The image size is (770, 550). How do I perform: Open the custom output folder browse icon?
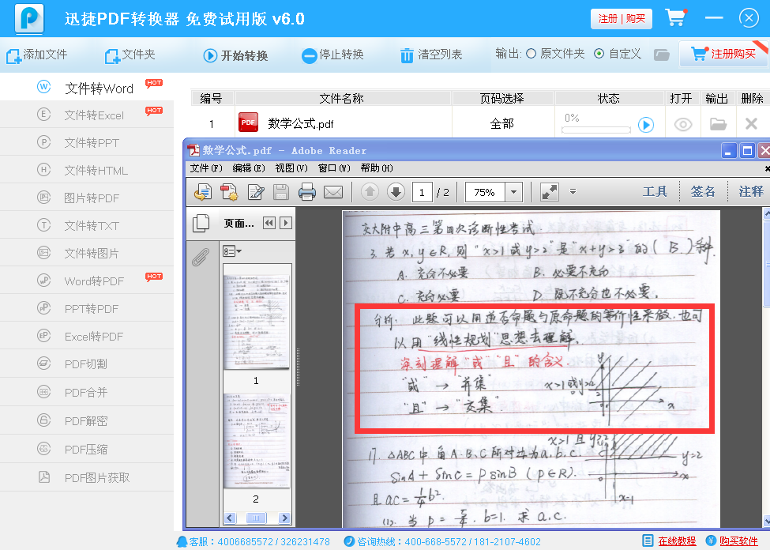coord(662,55)
